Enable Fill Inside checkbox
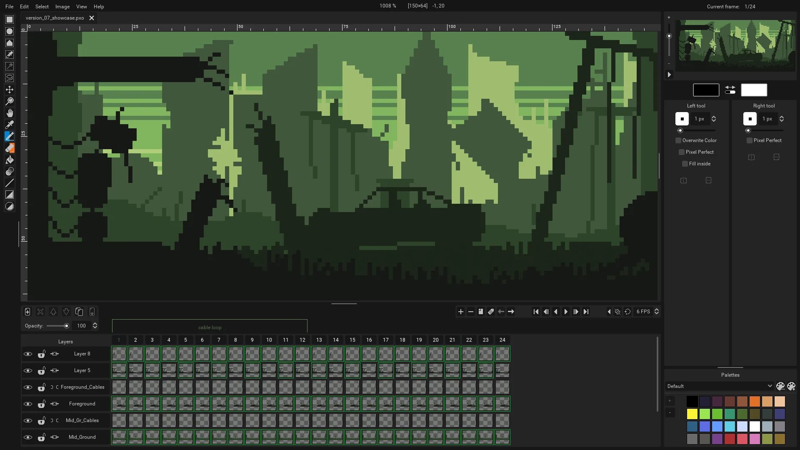The height and width of the screenshot is (450, 800). point(684,163)
